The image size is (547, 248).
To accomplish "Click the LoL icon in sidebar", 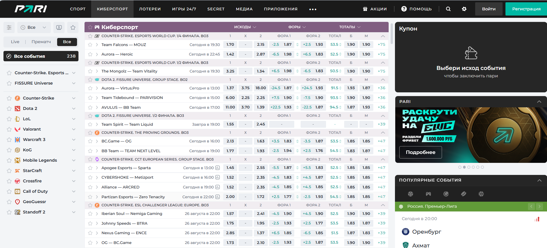I will (x=17, y=119).
